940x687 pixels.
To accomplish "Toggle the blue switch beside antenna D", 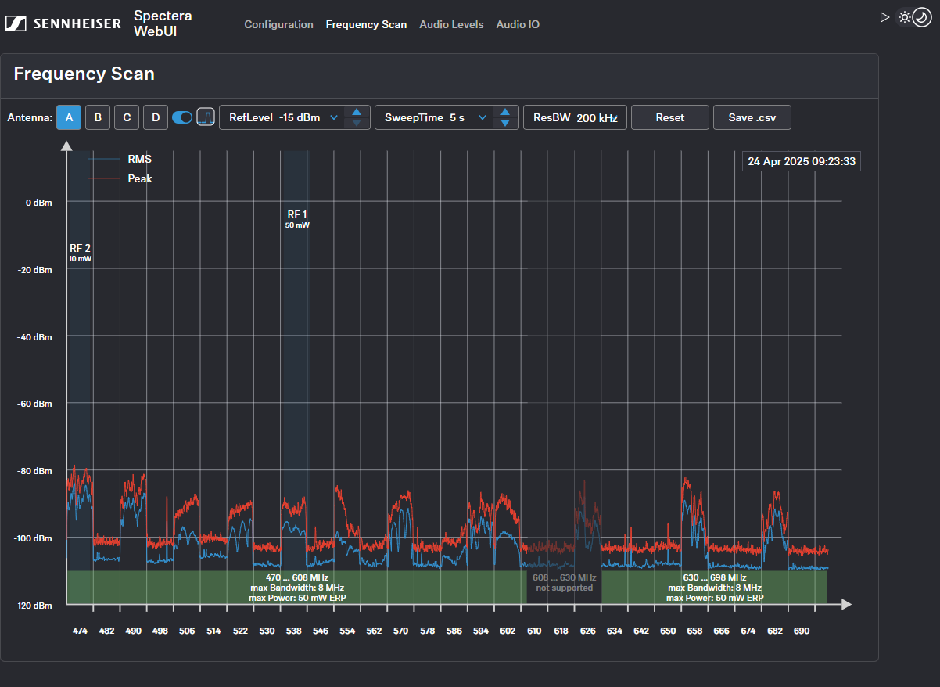I will pos(182,117).
